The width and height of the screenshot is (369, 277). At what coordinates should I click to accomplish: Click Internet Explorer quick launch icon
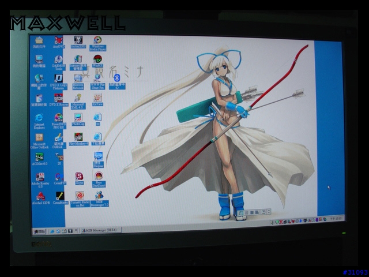[x=52, y=231]
